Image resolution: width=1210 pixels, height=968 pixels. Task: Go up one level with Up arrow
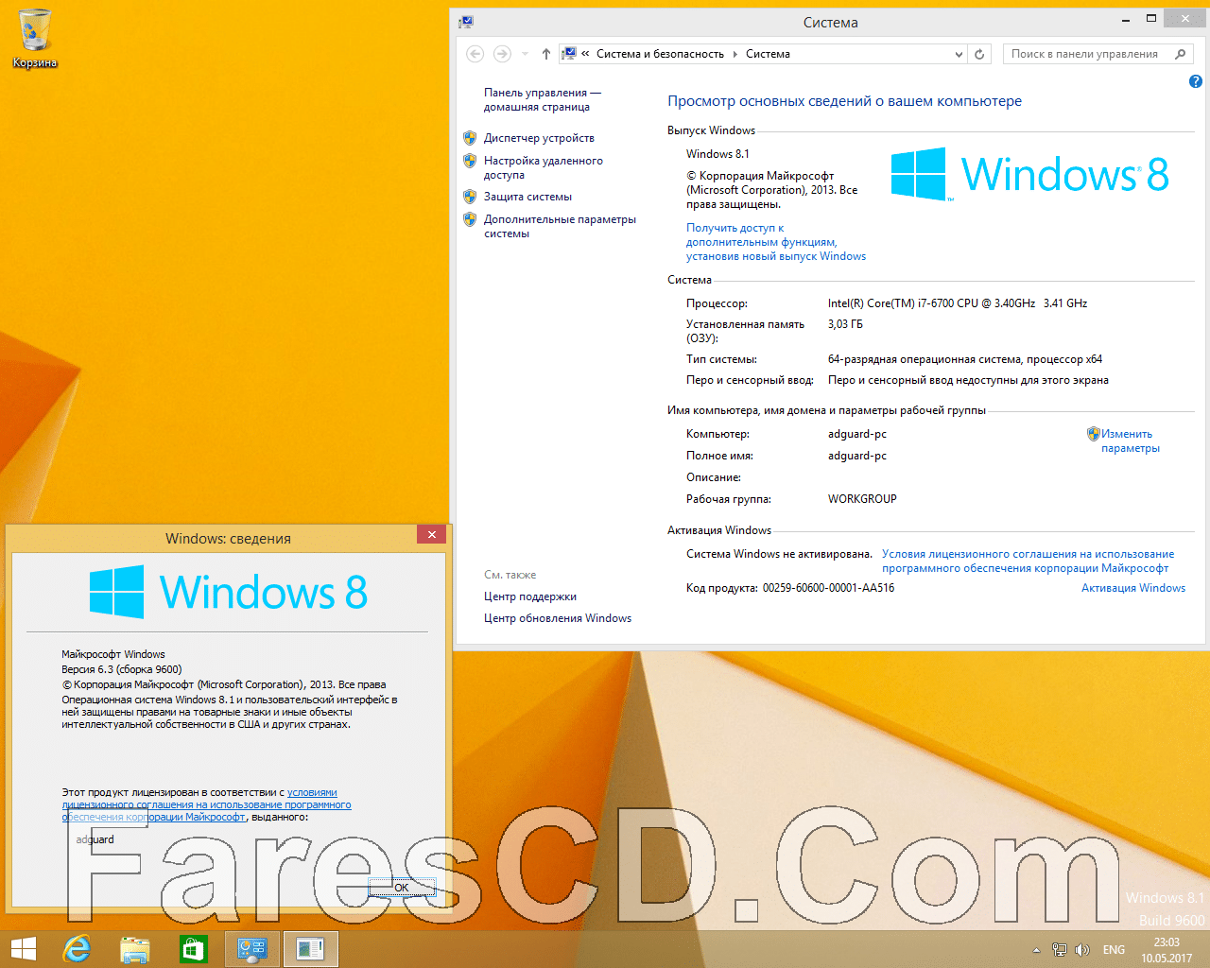pos(546,54)
